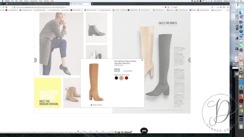Click the model in plaid coat image
The width and height of the screenshot is (244, 137).
coord(61,44)
